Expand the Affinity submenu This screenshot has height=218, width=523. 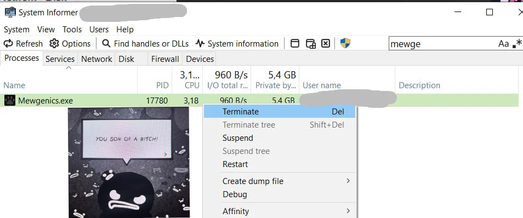279,211
